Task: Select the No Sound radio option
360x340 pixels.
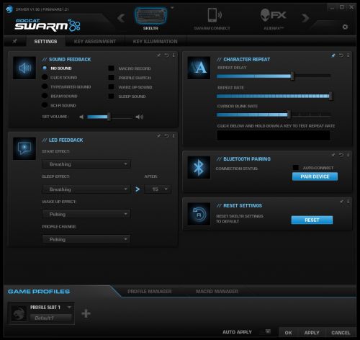Action: [45, 68]
